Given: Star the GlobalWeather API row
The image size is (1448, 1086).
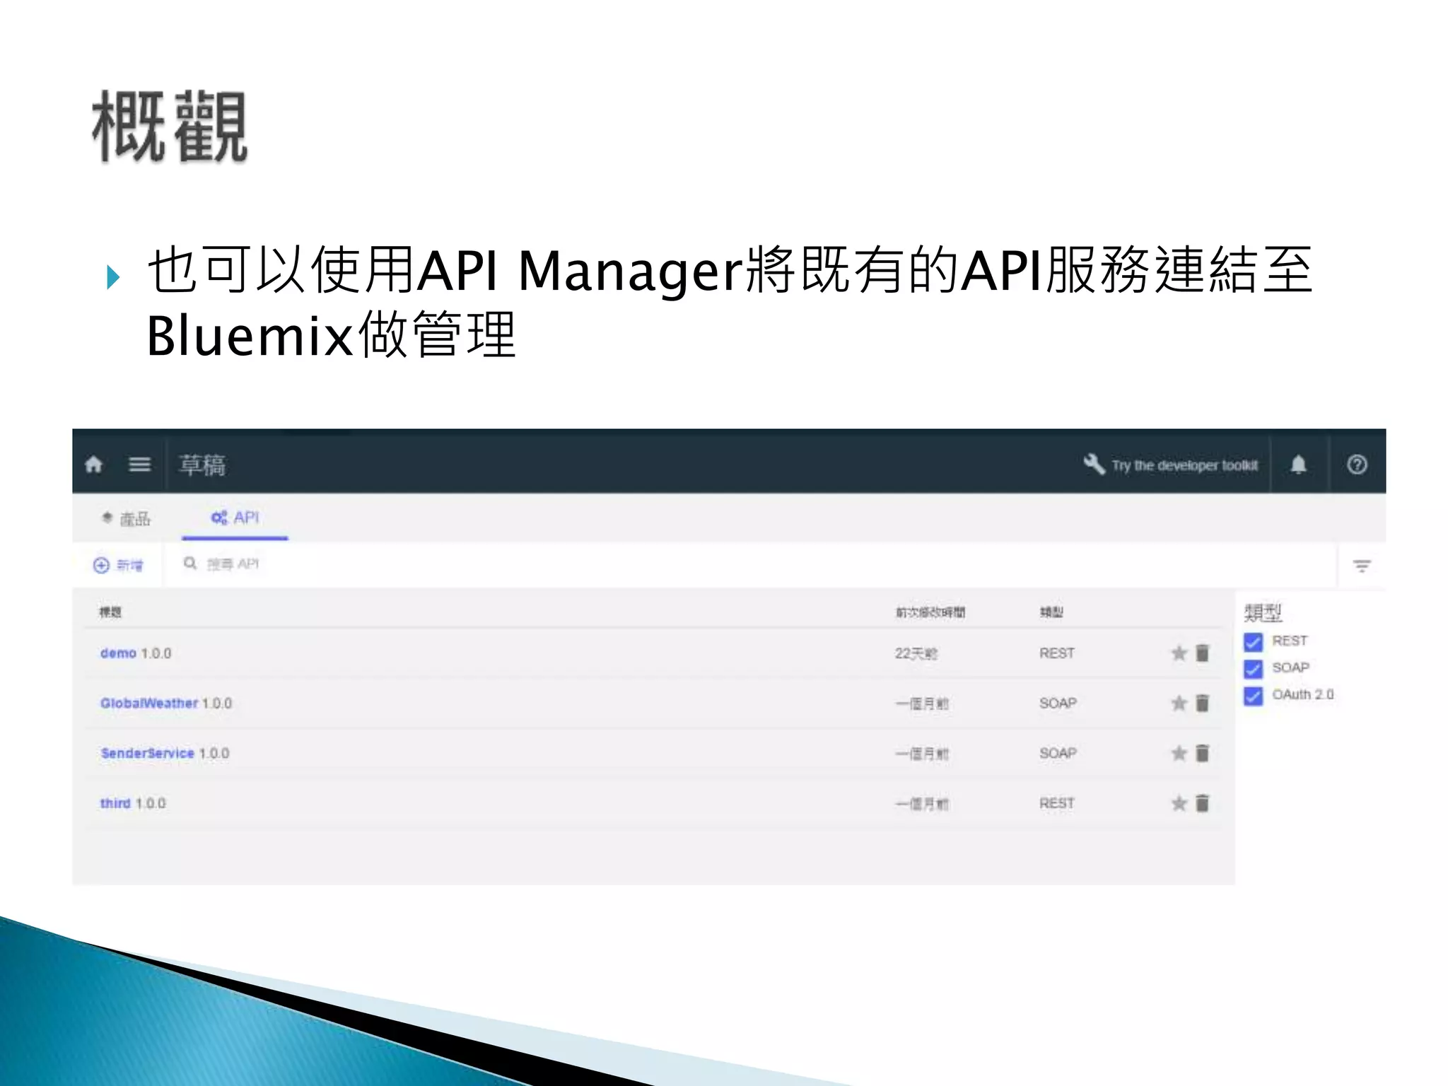Looking at the screenshot, I should point(1179,703).
